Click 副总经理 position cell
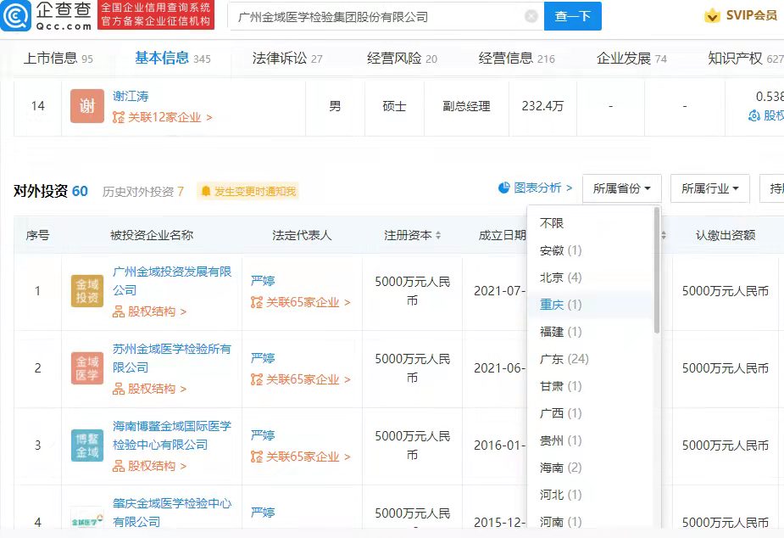The width and height of the screenshot is (784, 538). (x=466, y=106)
